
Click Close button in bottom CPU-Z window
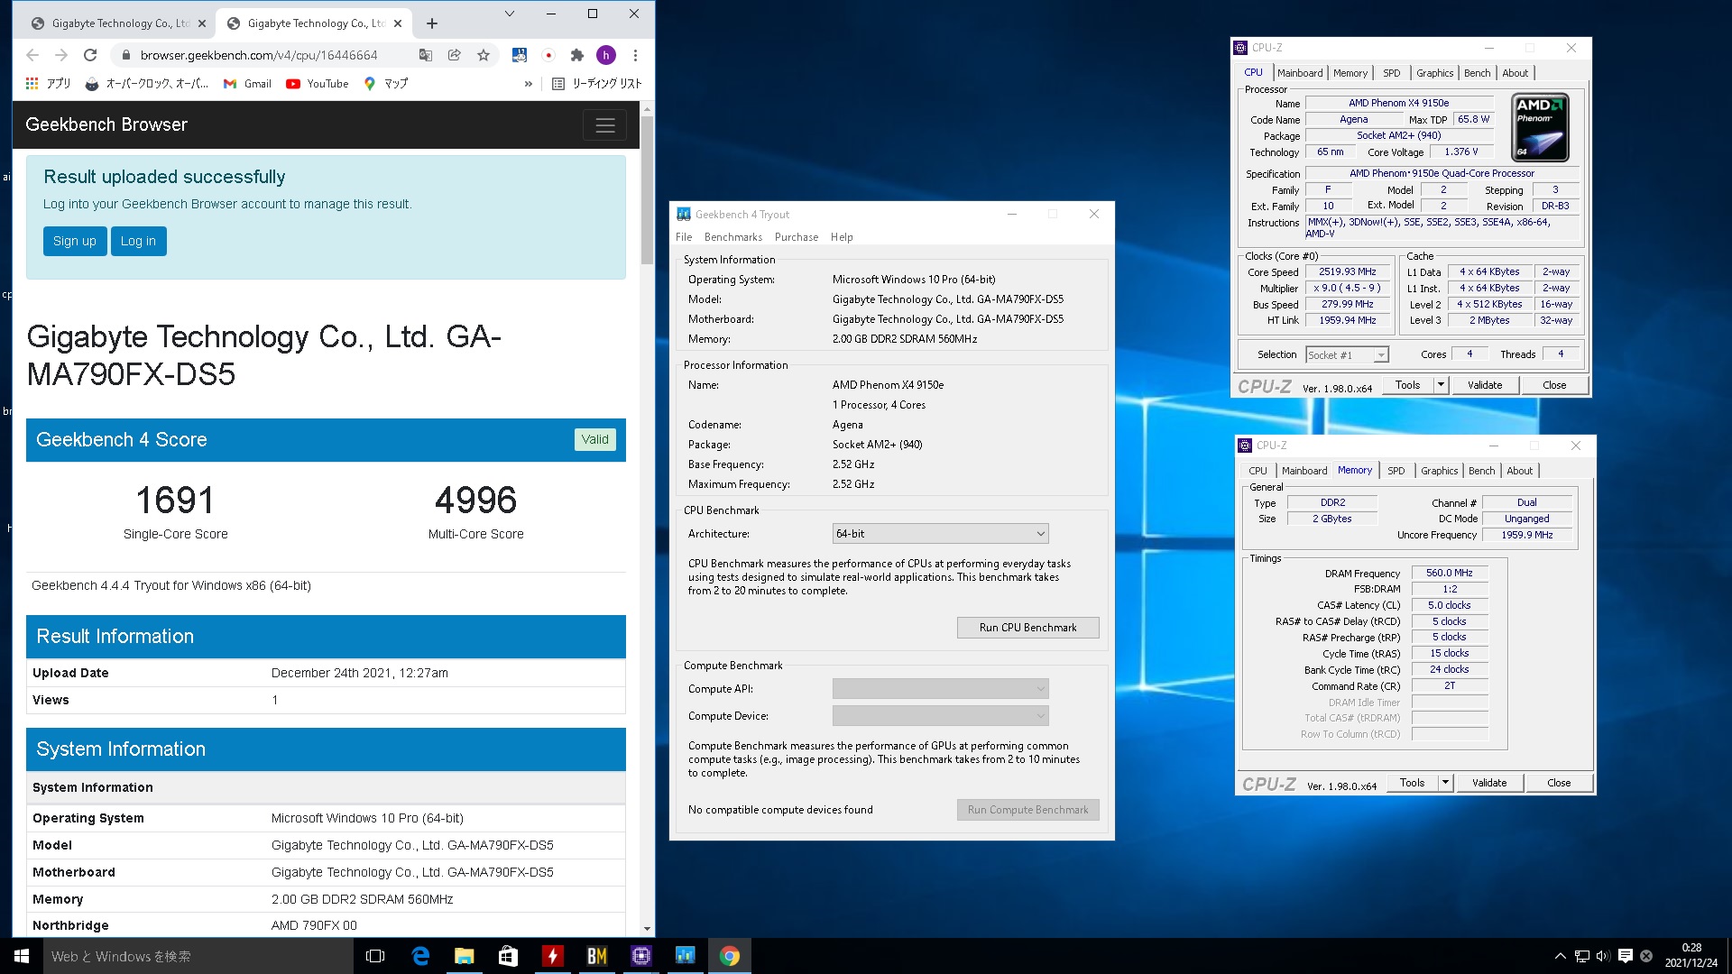click(x=1559, y=783)
